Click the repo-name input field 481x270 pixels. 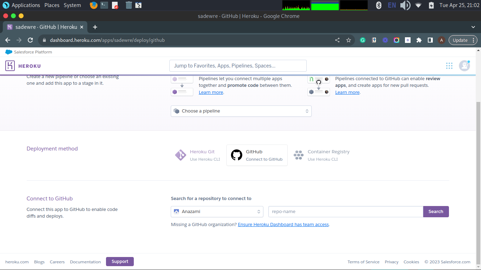(x=345, y=211)
